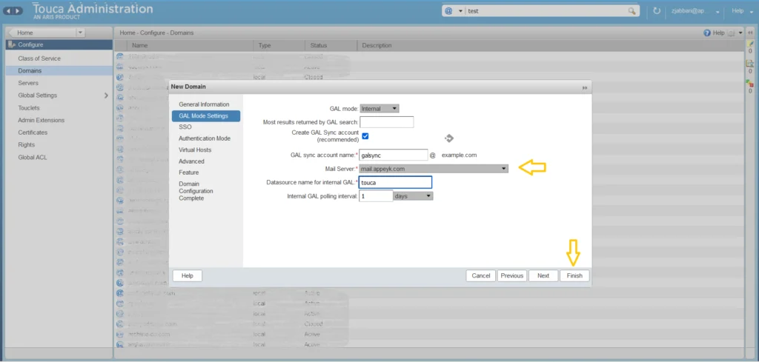Sort domains by Name column header
759x362 pixels.
pos(189,45)
